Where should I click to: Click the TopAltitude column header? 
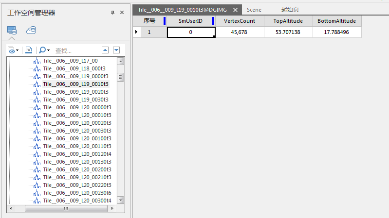pyautogui.click(x=288, y=21)
